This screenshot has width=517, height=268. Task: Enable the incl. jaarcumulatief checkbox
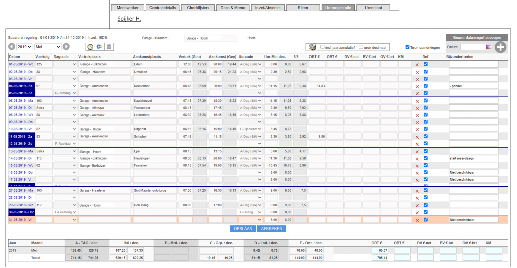coord(322,47)
